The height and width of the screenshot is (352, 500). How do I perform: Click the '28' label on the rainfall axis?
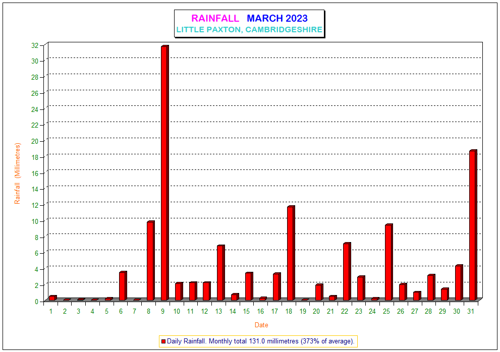(x=35, y=78)
